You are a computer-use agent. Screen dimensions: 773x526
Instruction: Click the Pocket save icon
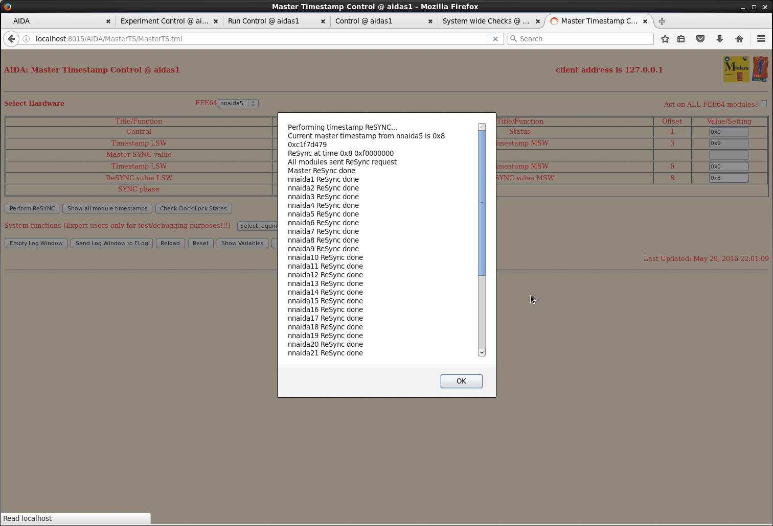coord(700,39)
